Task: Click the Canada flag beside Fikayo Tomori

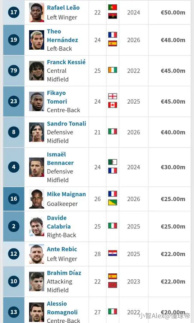Action: coord(112,105)
